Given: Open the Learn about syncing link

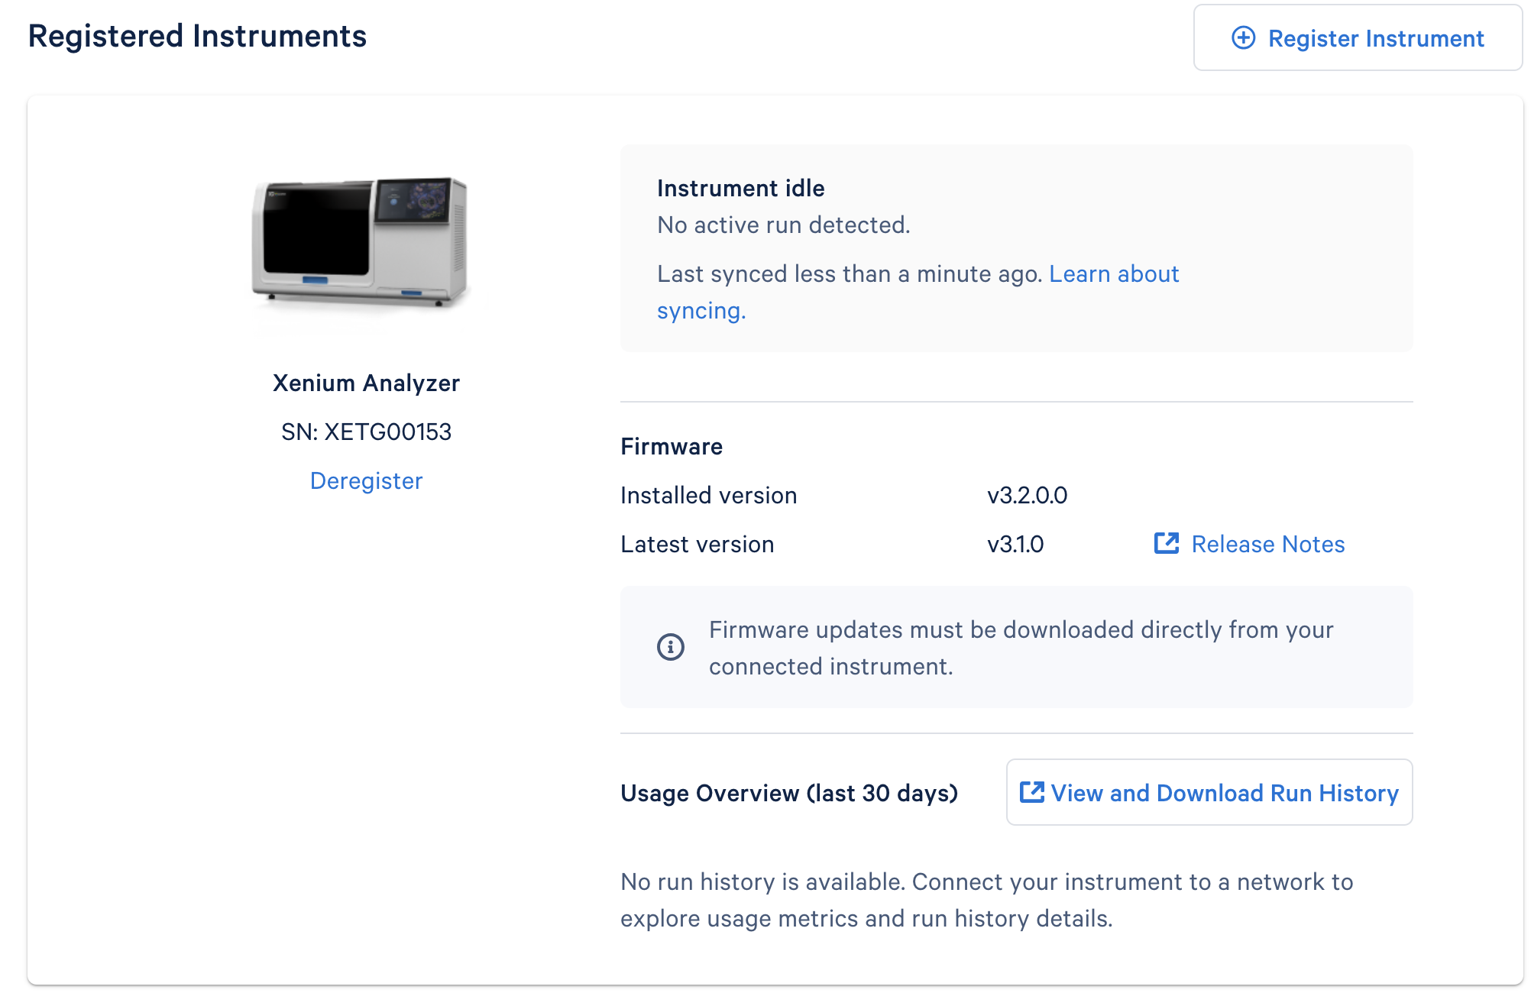Looking at the screenshot, I should tap(1113, 274).
